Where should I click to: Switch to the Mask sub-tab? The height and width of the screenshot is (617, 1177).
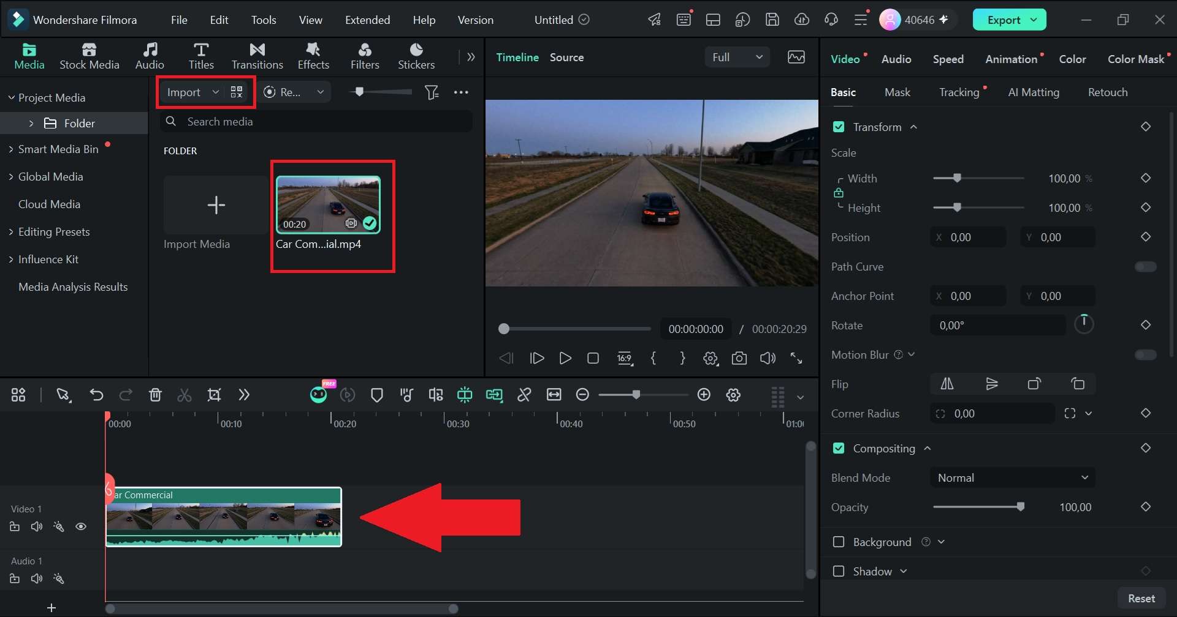pos(897,92)
